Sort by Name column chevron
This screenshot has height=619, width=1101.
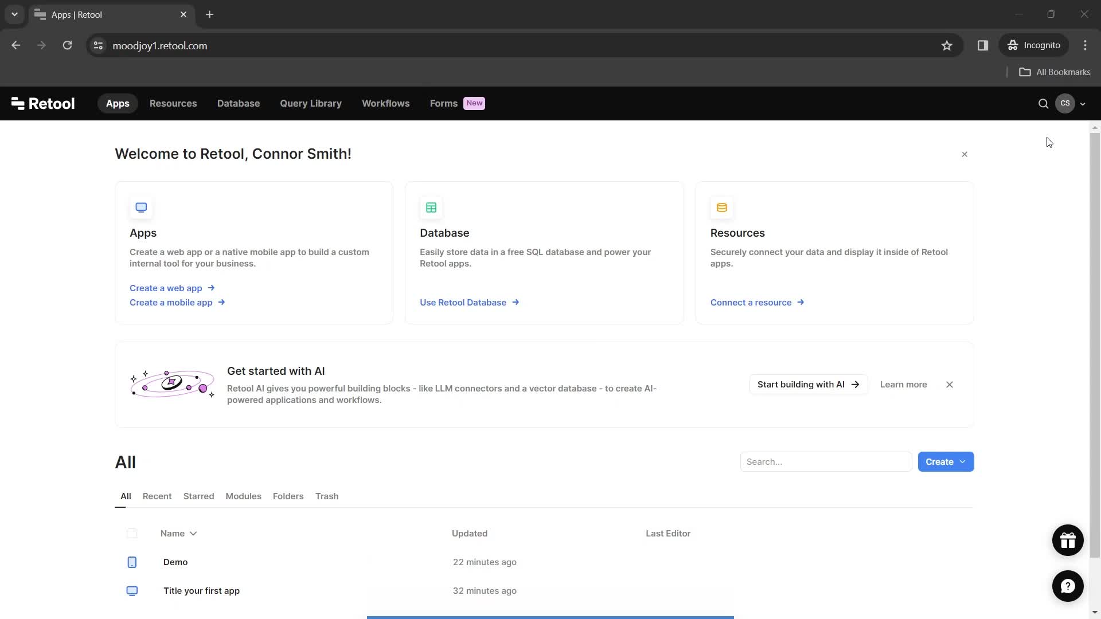pos(193,534)
